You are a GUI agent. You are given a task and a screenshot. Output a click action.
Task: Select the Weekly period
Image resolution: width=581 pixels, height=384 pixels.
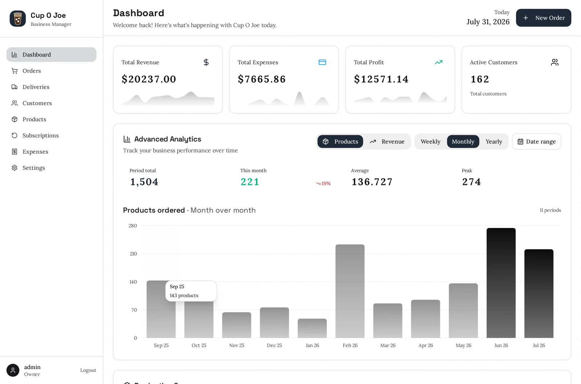point(430,141)
